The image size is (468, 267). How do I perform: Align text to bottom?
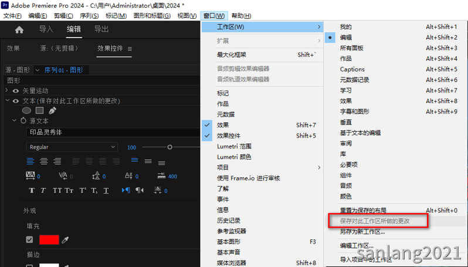[161, 162]
